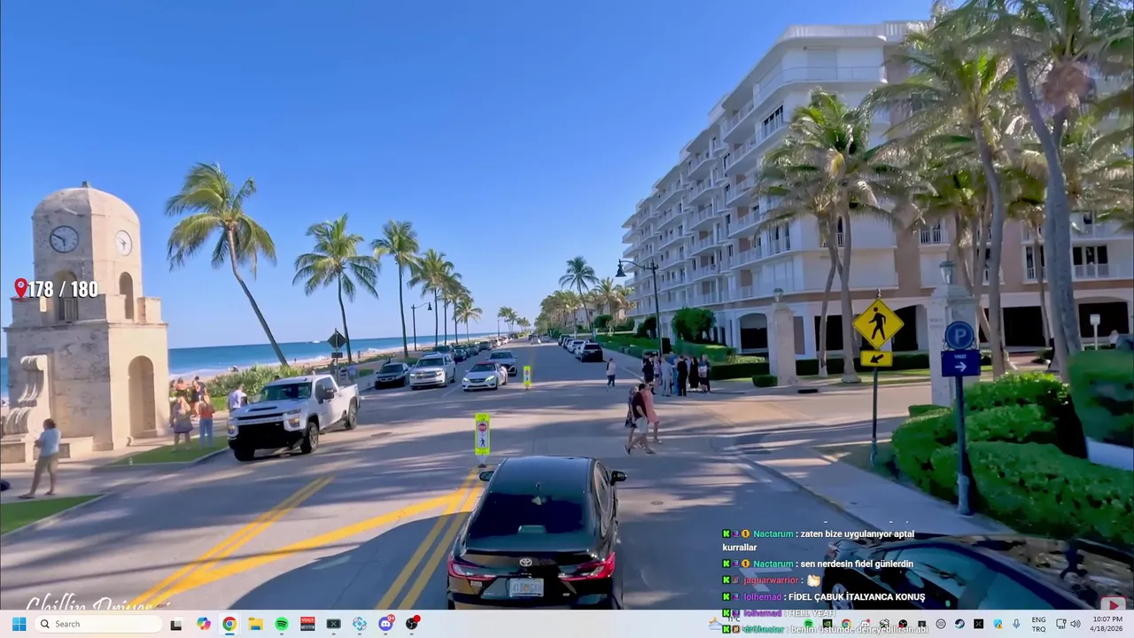This screenshot has height=638, width=1134.
Task: Open network settings tray icon
Action: (1060, 624)
